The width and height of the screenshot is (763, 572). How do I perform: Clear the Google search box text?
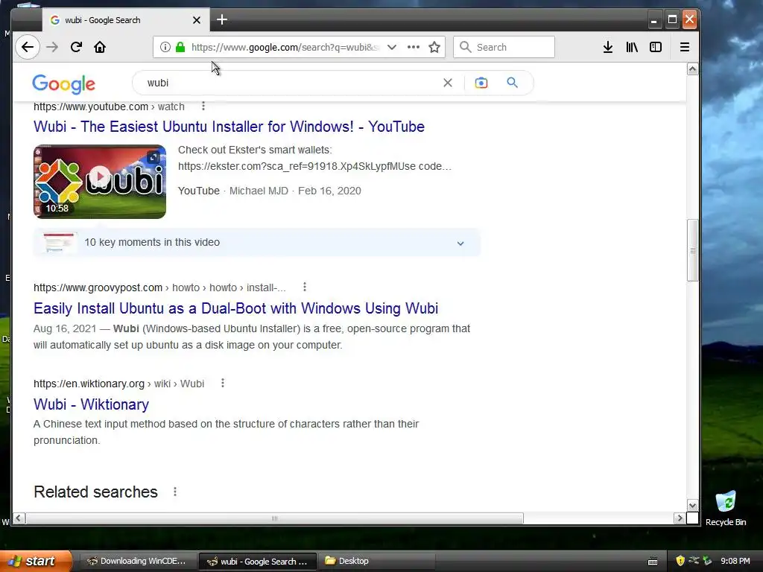click(x=448, y=83)
